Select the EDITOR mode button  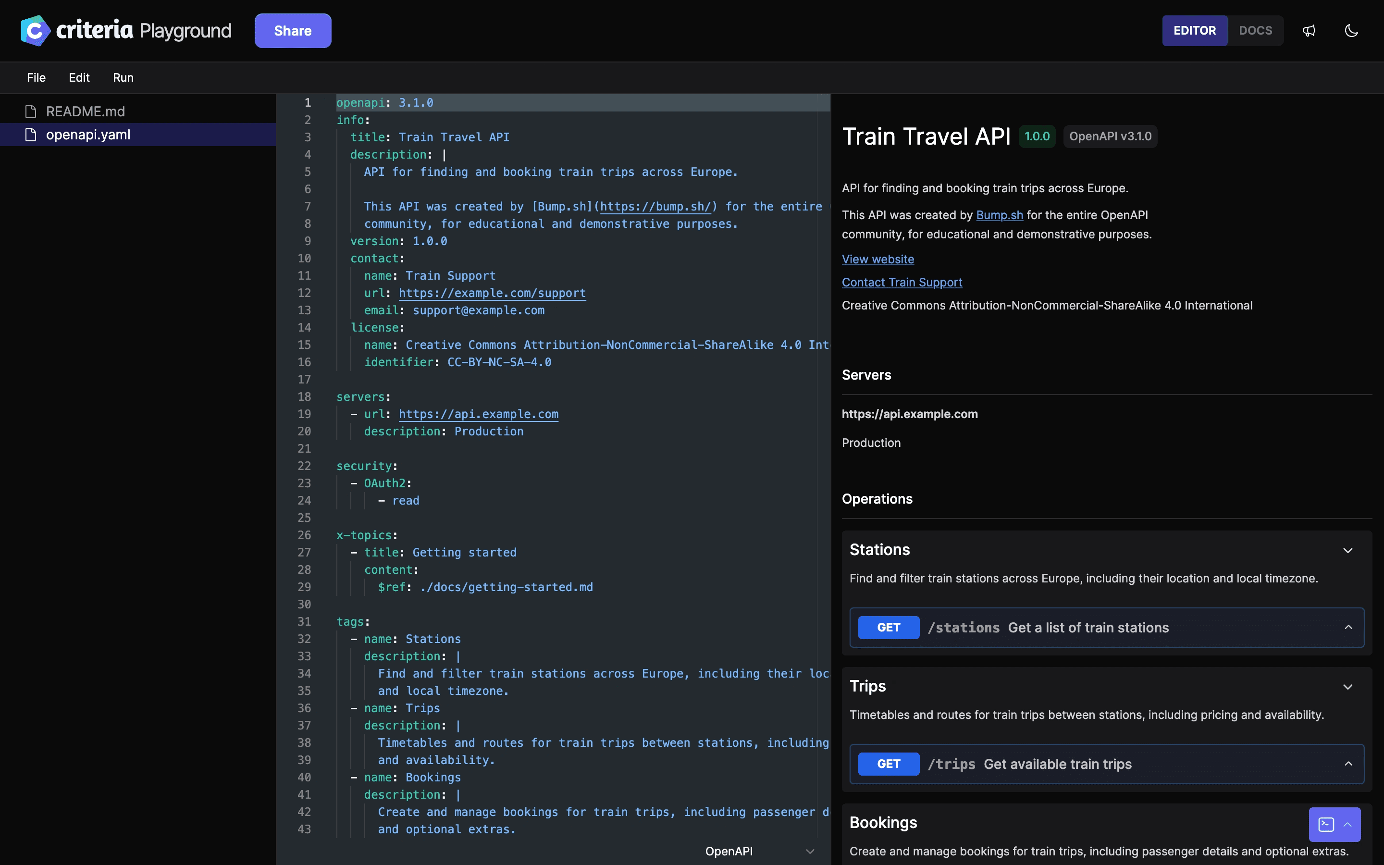1195,30
